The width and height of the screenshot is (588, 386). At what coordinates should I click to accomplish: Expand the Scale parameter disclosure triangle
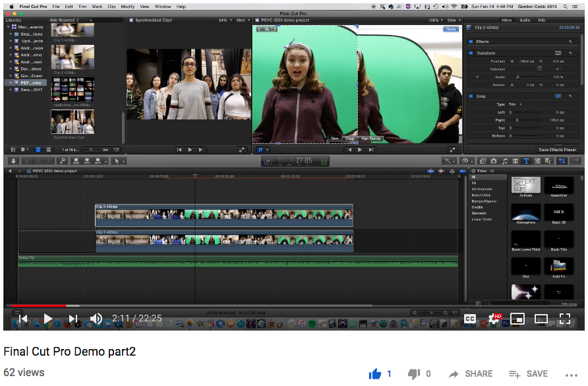pos(477,77)
